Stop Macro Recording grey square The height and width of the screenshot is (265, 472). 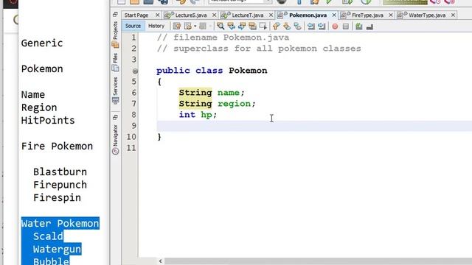(346, 26)
